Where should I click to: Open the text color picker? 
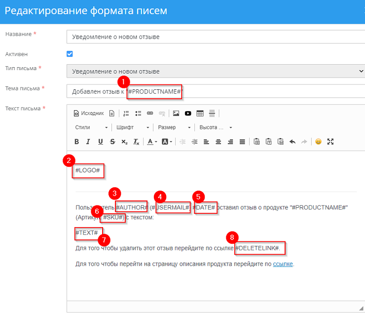(151, 142)
